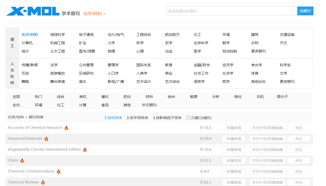Open 所属领域 for Chem journal
Viewport: 326px width, 186px height.
(234, 161)
